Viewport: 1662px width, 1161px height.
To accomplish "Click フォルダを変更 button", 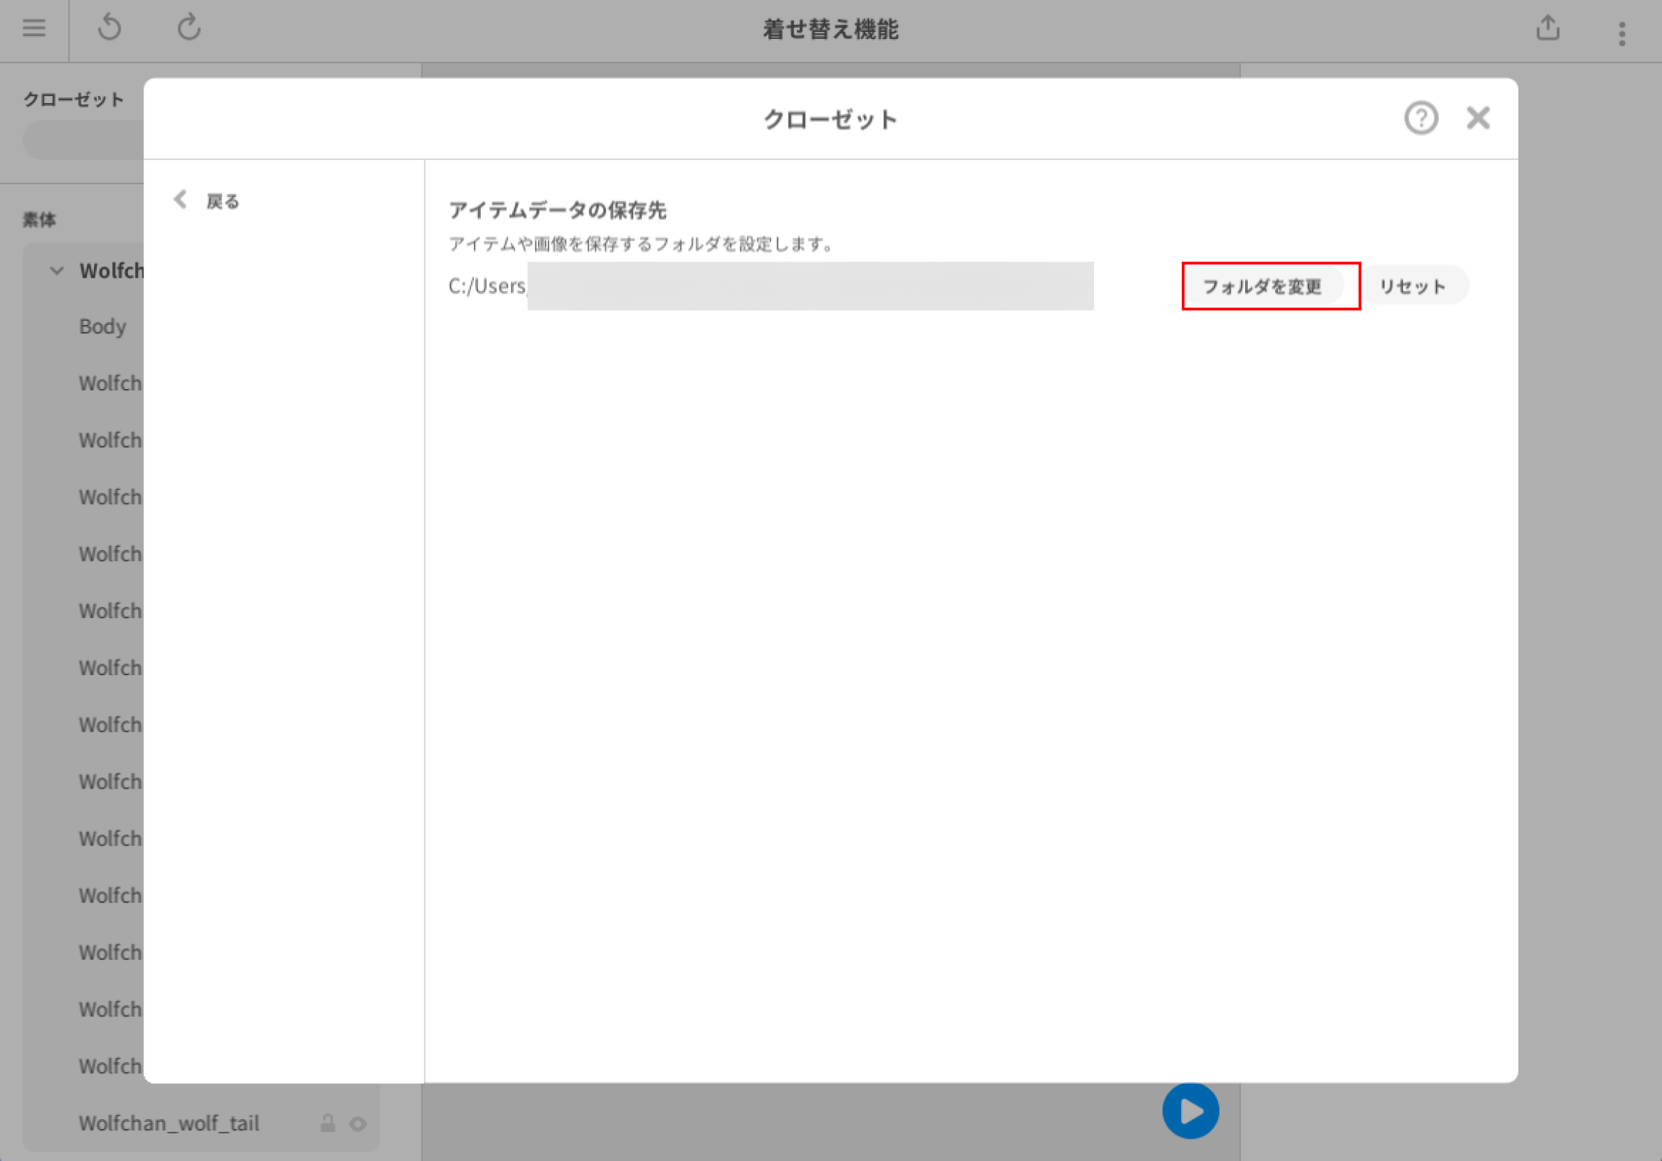I will (1263, 286).
